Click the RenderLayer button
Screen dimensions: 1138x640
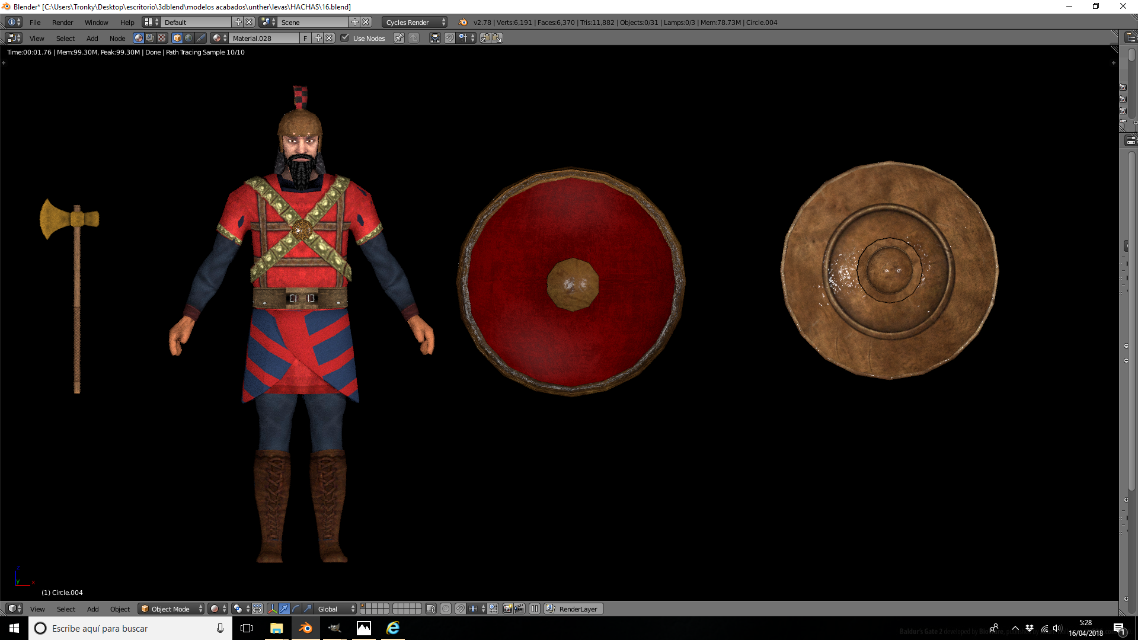(574, 609)
